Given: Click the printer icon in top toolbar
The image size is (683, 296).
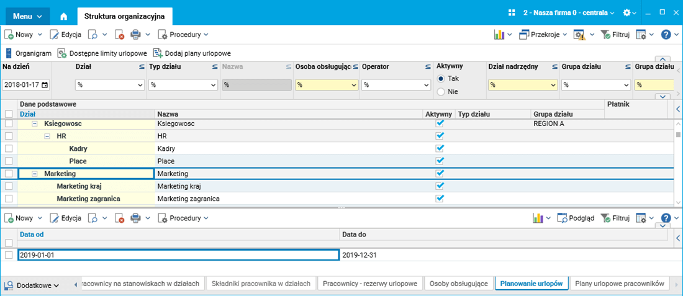Looking at the screenshot, I should [135, 35].
